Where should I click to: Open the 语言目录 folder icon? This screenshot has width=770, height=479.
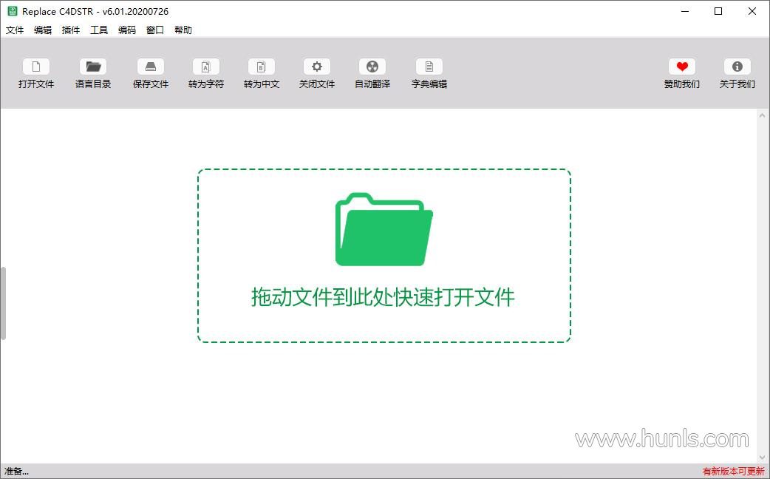coord(93,67)
